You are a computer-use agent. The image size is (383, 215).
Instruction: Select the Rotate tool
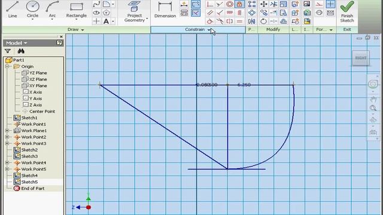point(263,21)
